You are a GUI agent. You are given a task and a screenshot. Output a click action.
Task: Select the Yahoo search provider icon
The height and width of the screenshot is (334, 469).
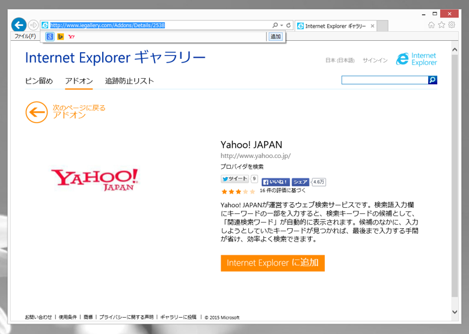[71, 37]
